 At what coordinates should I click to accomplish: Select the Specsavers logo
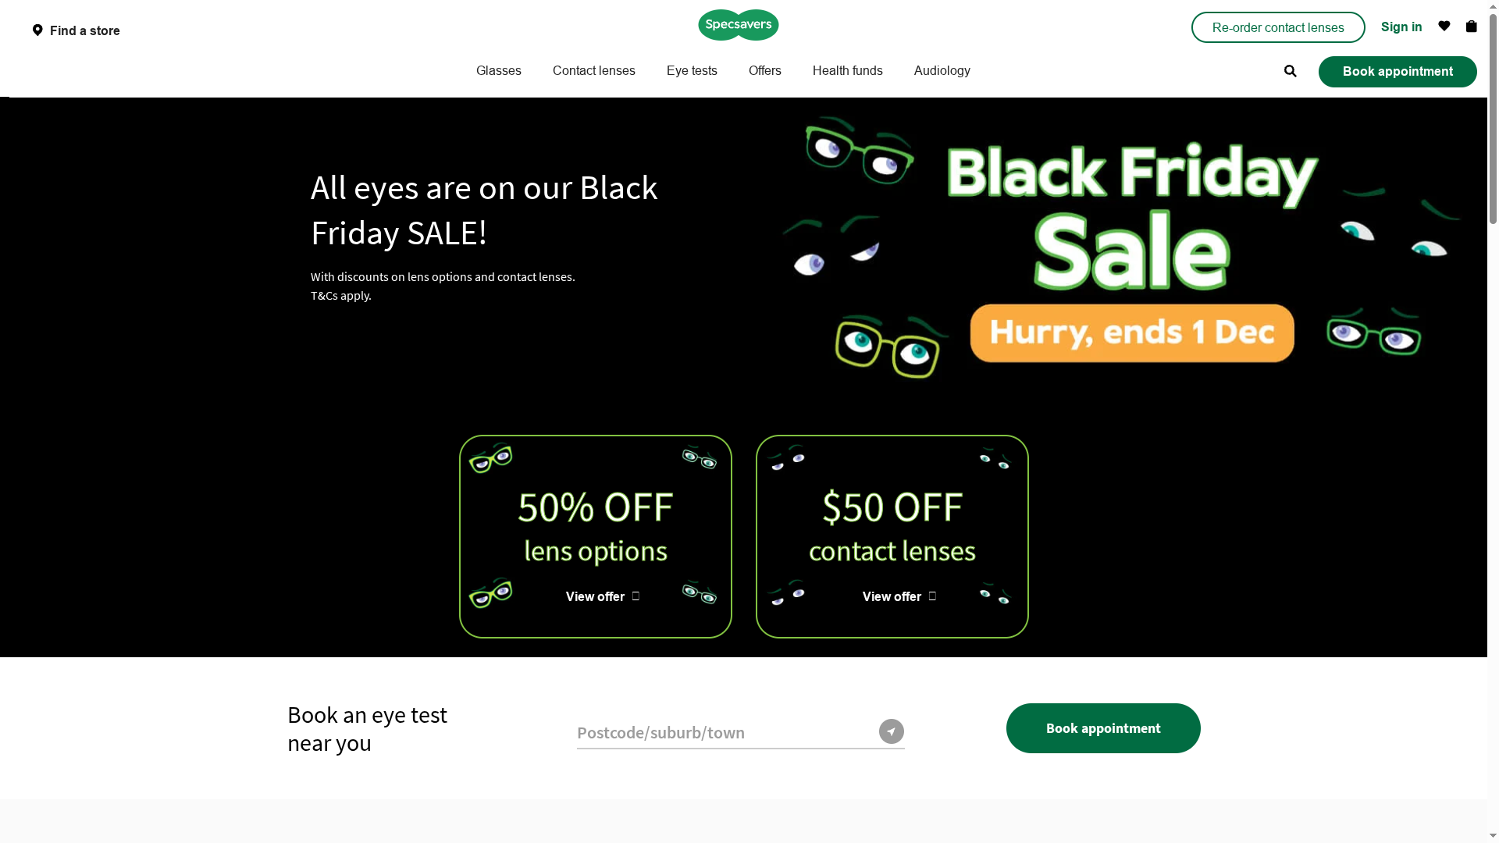(x=737, y=24)
